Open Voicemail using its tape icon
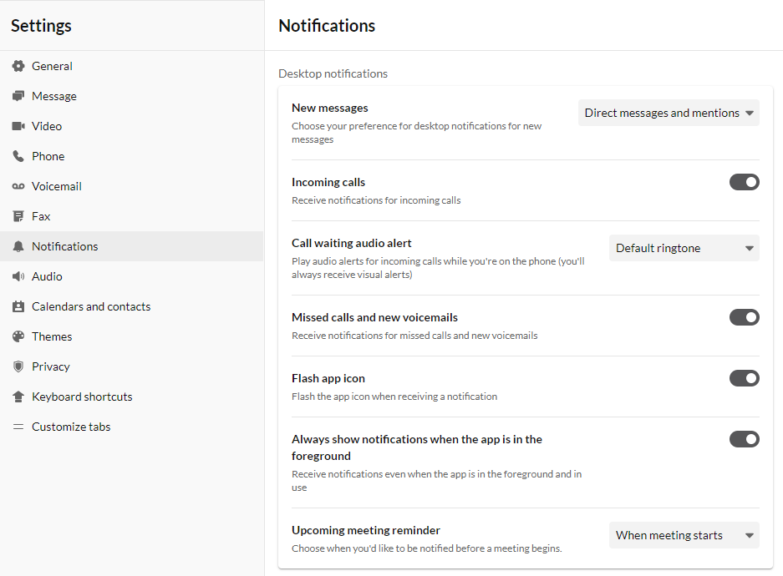This screenshot has height=576, width=783. click(x=18, y=186)
